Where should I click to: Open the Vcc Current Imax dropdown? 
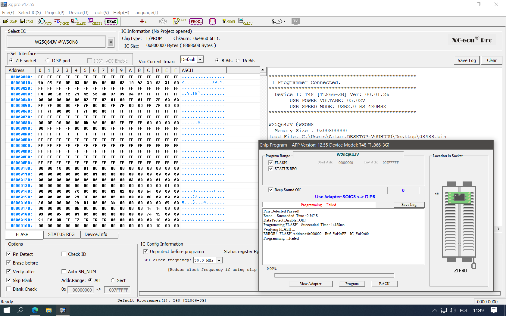[200, 60]
